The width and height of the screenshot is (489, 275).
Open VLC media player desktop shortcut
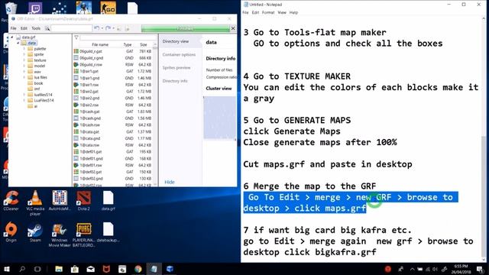pos(35,202)
